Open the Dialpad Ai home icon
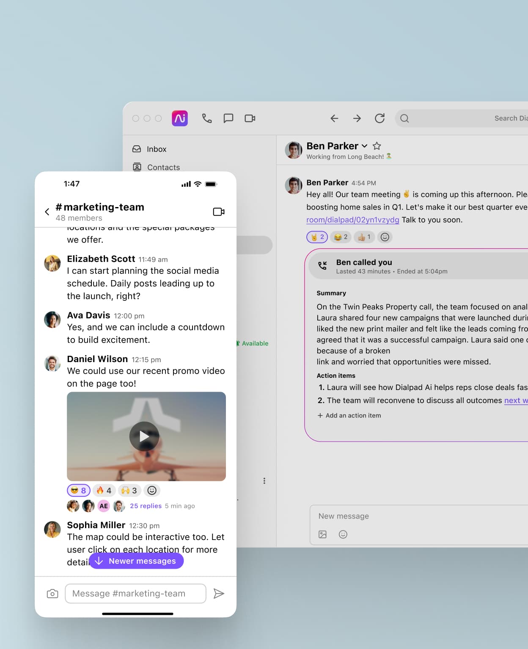The height and width of the screenshot is (649, 528). click(180, 118)
